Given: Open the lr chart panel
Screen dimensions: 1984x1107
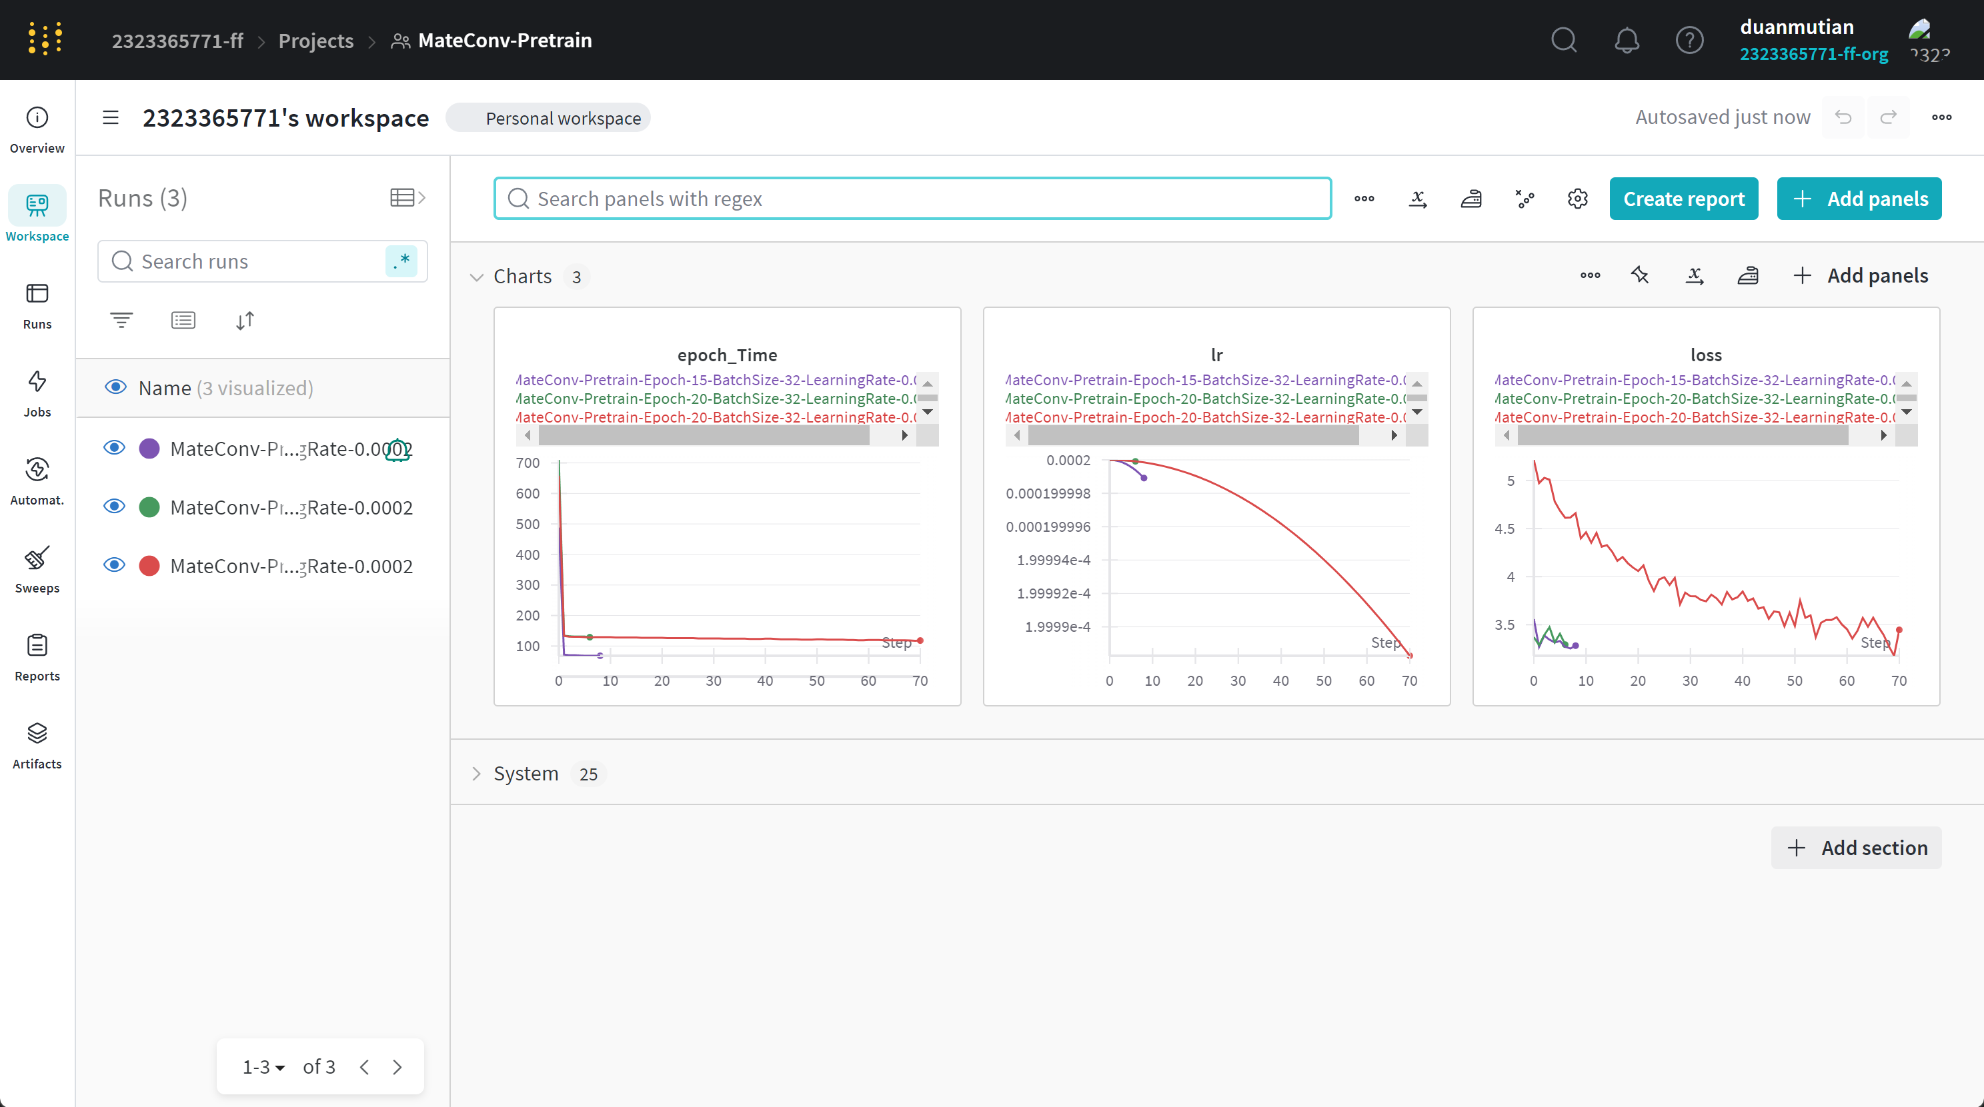Looking at the screenshot, I should pyautogui.click(x=1216, y=507).
